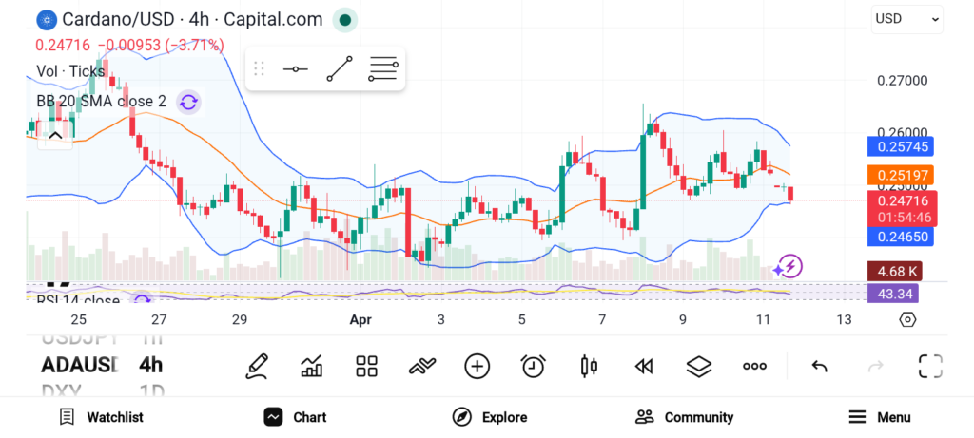Start bar replay with rewind icon

click(x=644, y=366)
